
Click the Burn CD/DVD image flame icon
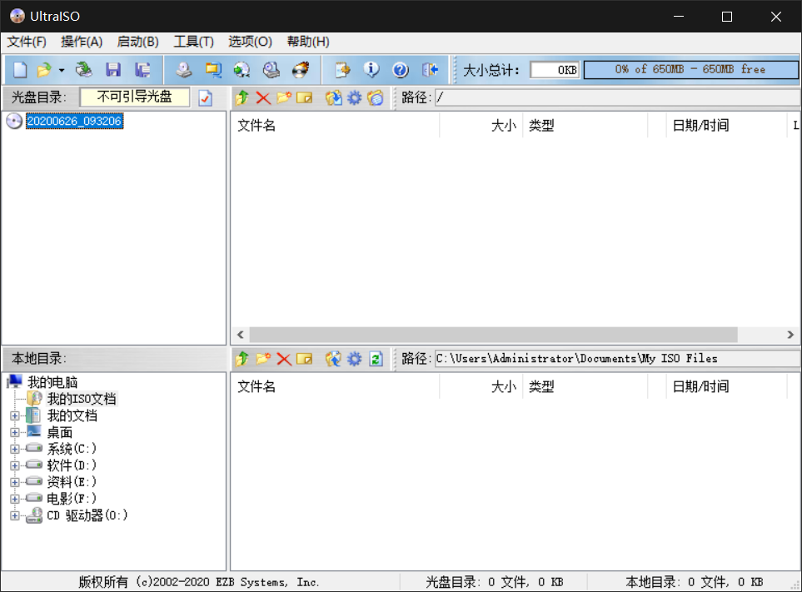point(301,70)
